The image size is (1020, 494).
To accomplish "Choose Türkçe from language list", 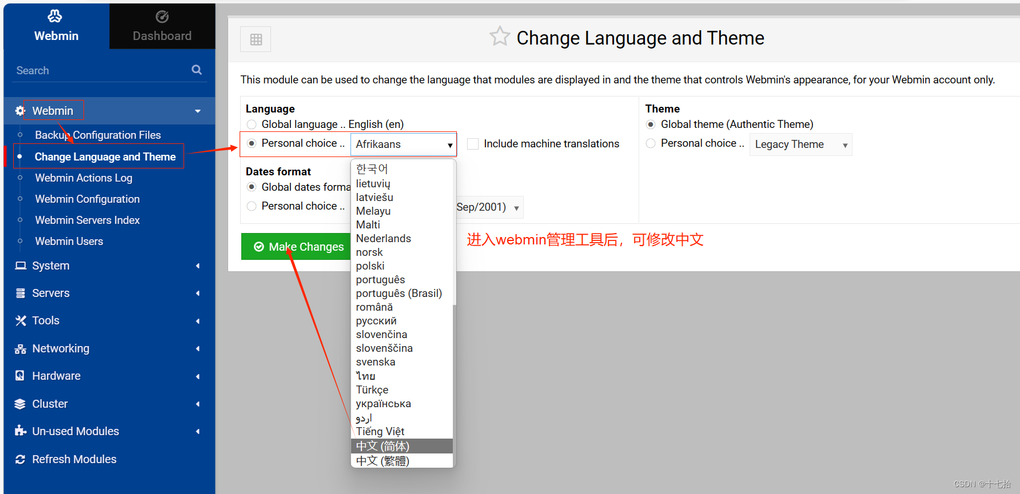I will (x=401, y=389).
